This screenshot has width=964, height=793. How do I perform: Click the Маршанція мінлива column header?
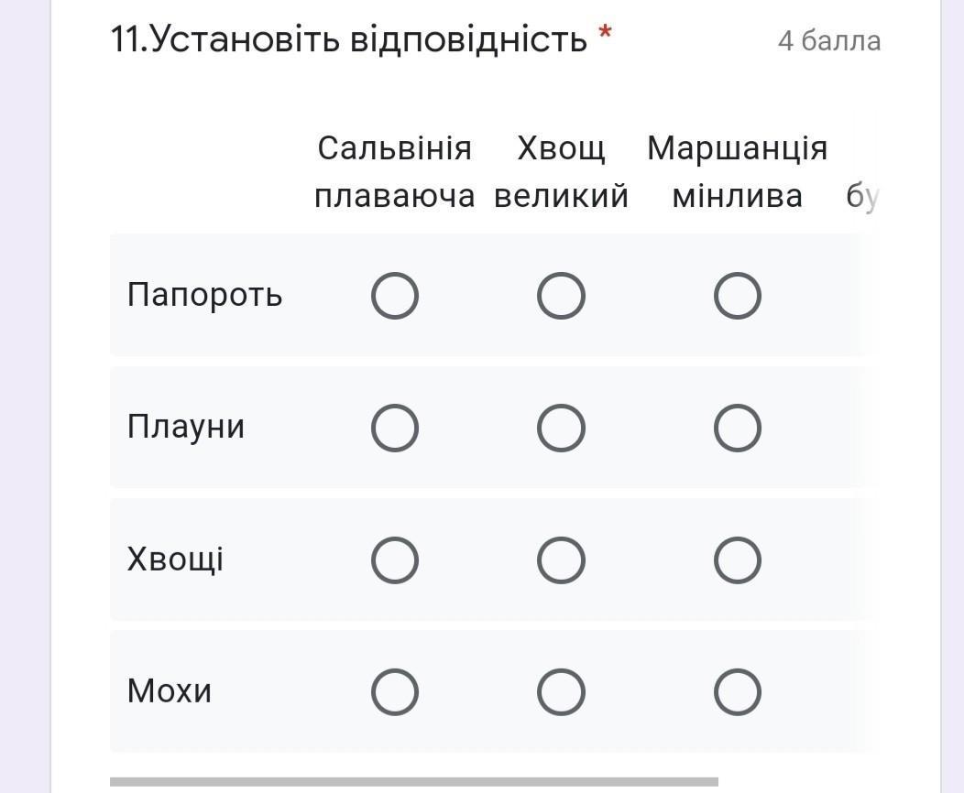[x=738, y=171]
